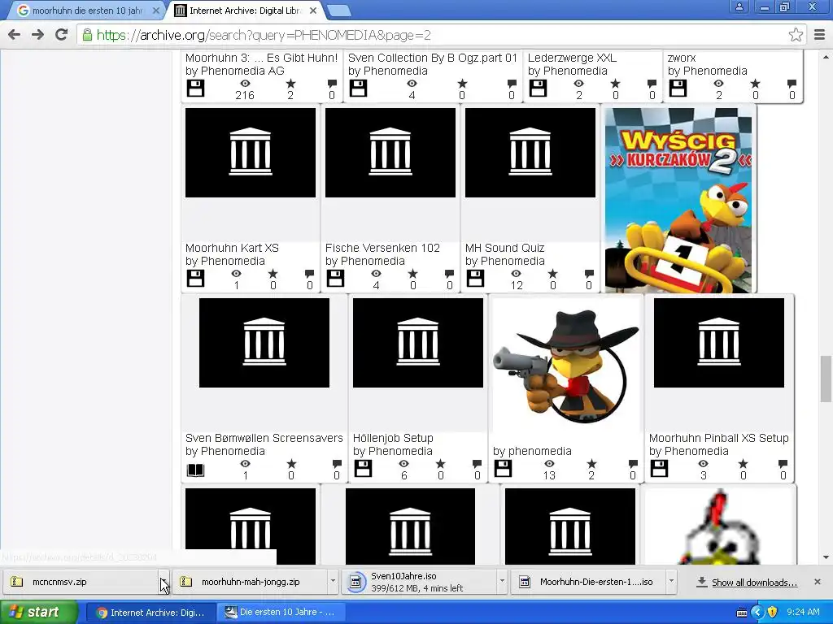This screenshot has height=624, width=833.
Task: Click the scrollbar up arrow
Action: (826, 57)
